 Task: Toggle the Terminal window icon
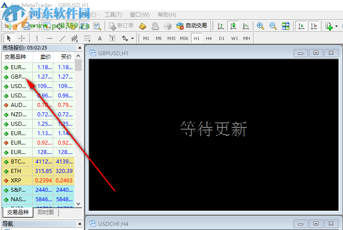[x=84, y=26]
